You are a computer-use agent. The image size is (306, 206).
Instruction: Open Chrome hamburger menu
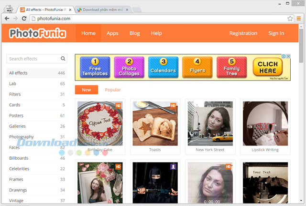(298, 19)
